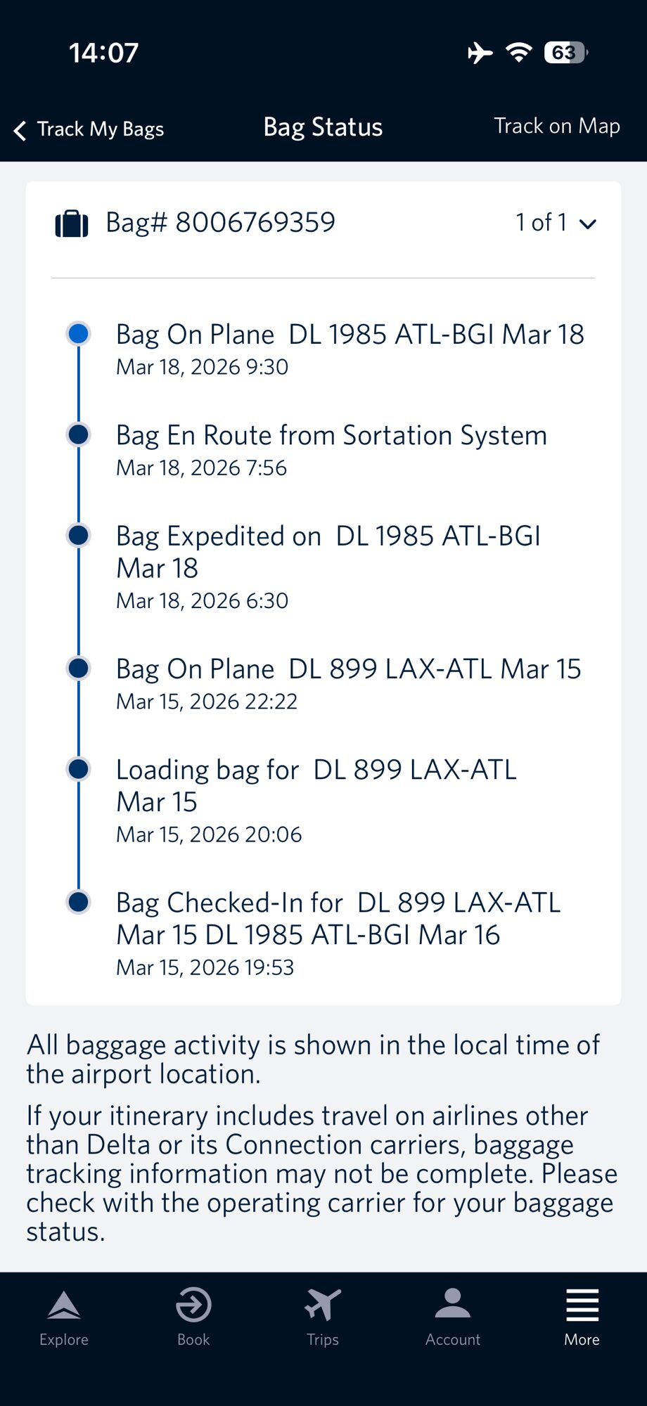Tap the Bag# 8006769359 label
The height and width of the screenshot is (1406, 647).
click(220, 223)
